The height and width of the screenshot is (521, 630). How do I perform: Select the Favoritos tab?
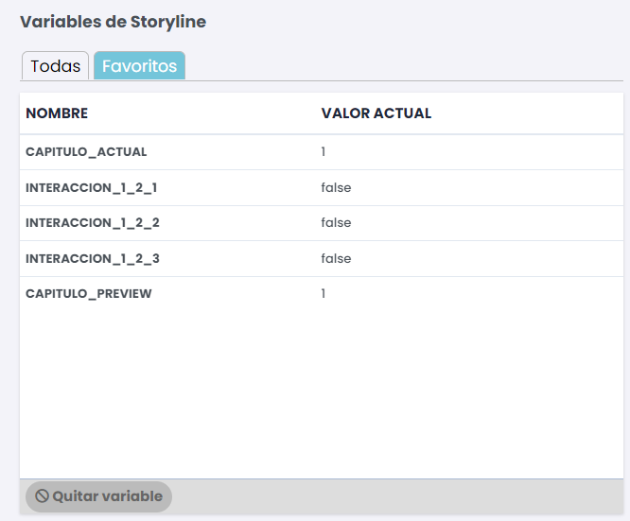pos(139,66)
